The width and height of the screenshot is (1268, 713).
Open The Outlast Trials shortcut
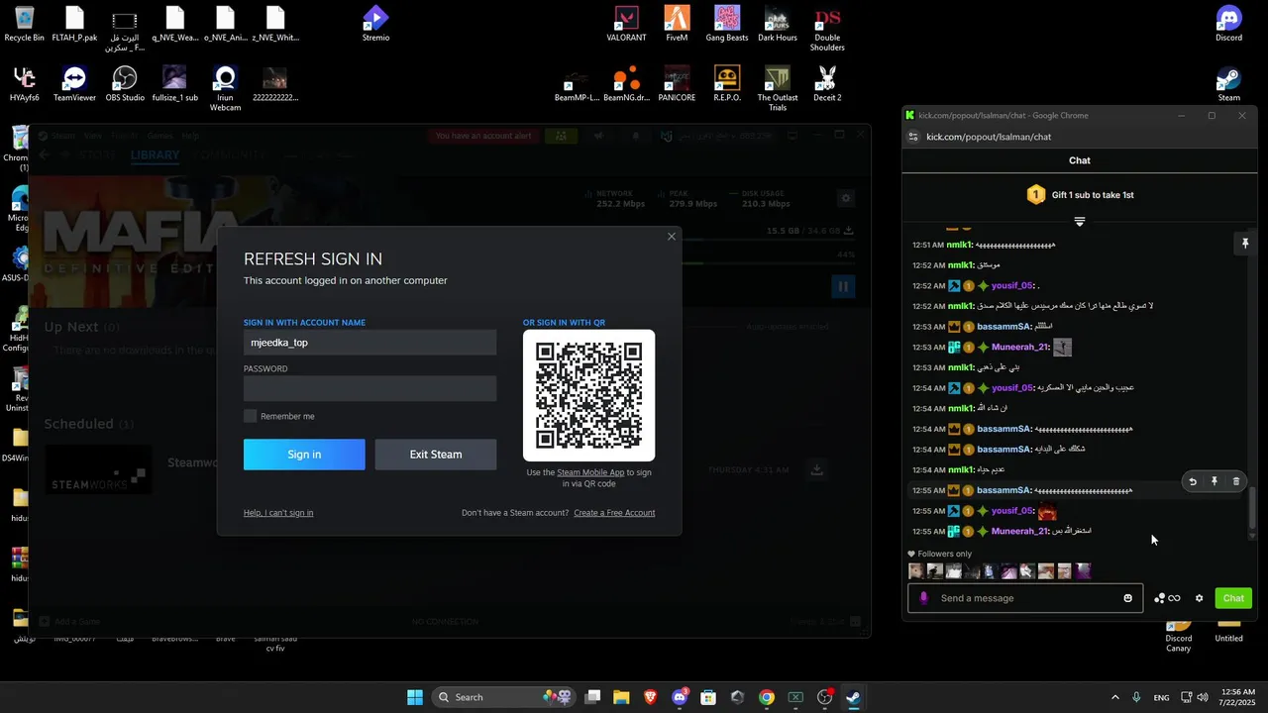click(778, 88)
